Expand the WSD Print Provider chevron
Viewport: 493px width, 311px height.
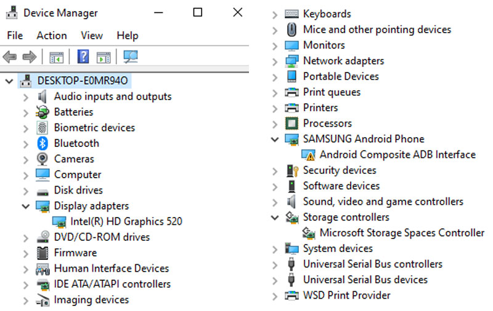pos(275,296)
